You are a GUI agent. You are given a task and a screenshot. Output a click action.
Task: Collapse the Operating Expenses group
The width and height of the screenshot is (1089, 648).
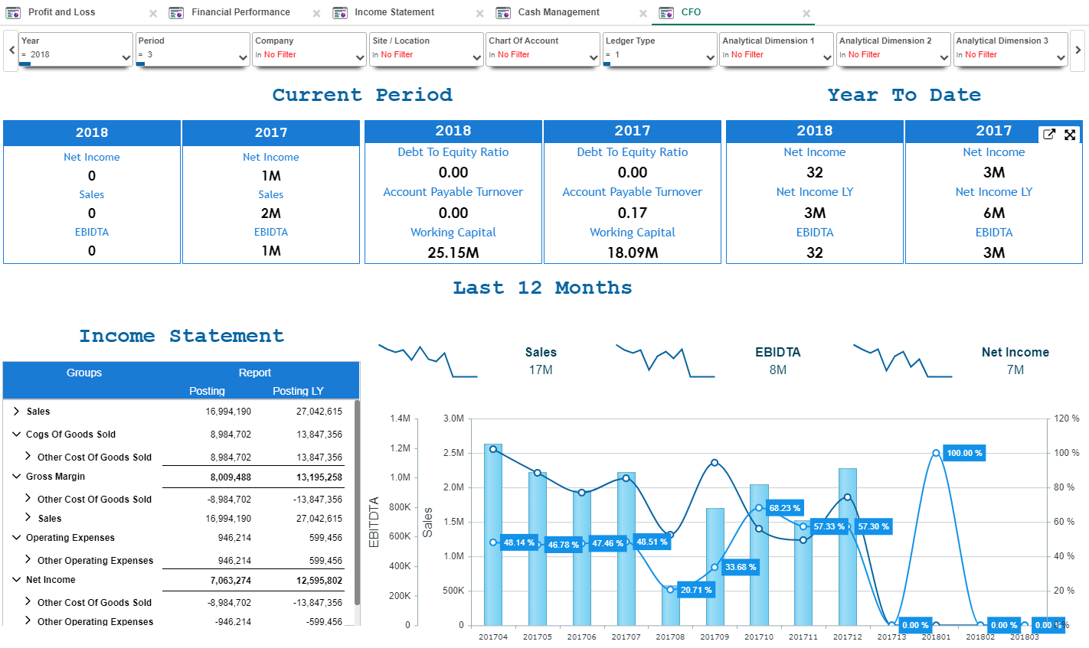pyautogui.click(x=16, y=537)
